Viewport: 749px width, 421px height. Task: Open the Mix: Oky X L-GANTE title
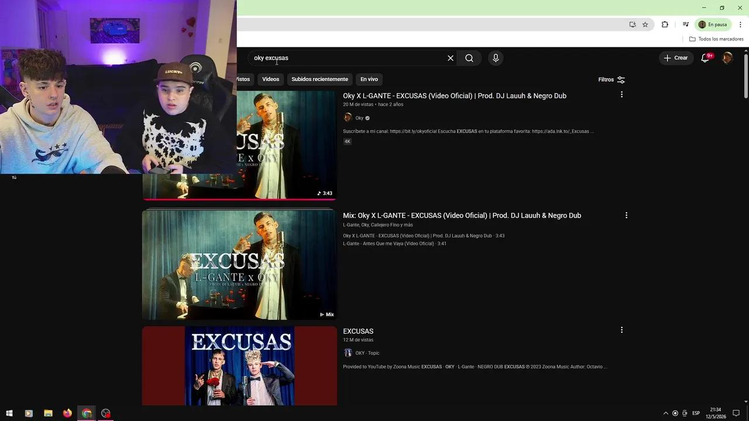point(462,215)
